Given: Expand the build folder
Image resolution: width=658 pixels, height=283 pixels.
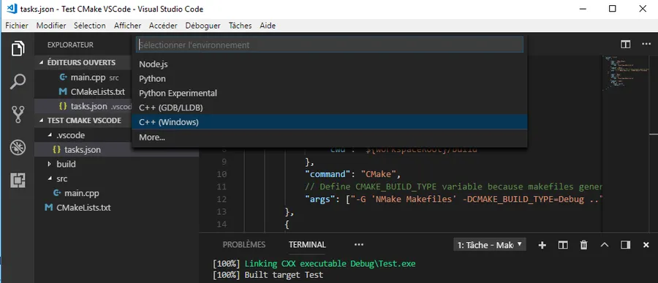Looking at the screenshot, I should tap(66, 165).
